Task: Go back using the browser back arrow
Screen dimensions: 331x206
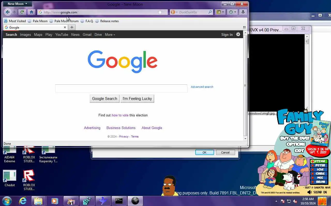Action: pos(7,12)
